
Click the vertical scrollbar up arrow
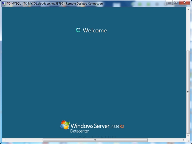(x=188, y=9)
